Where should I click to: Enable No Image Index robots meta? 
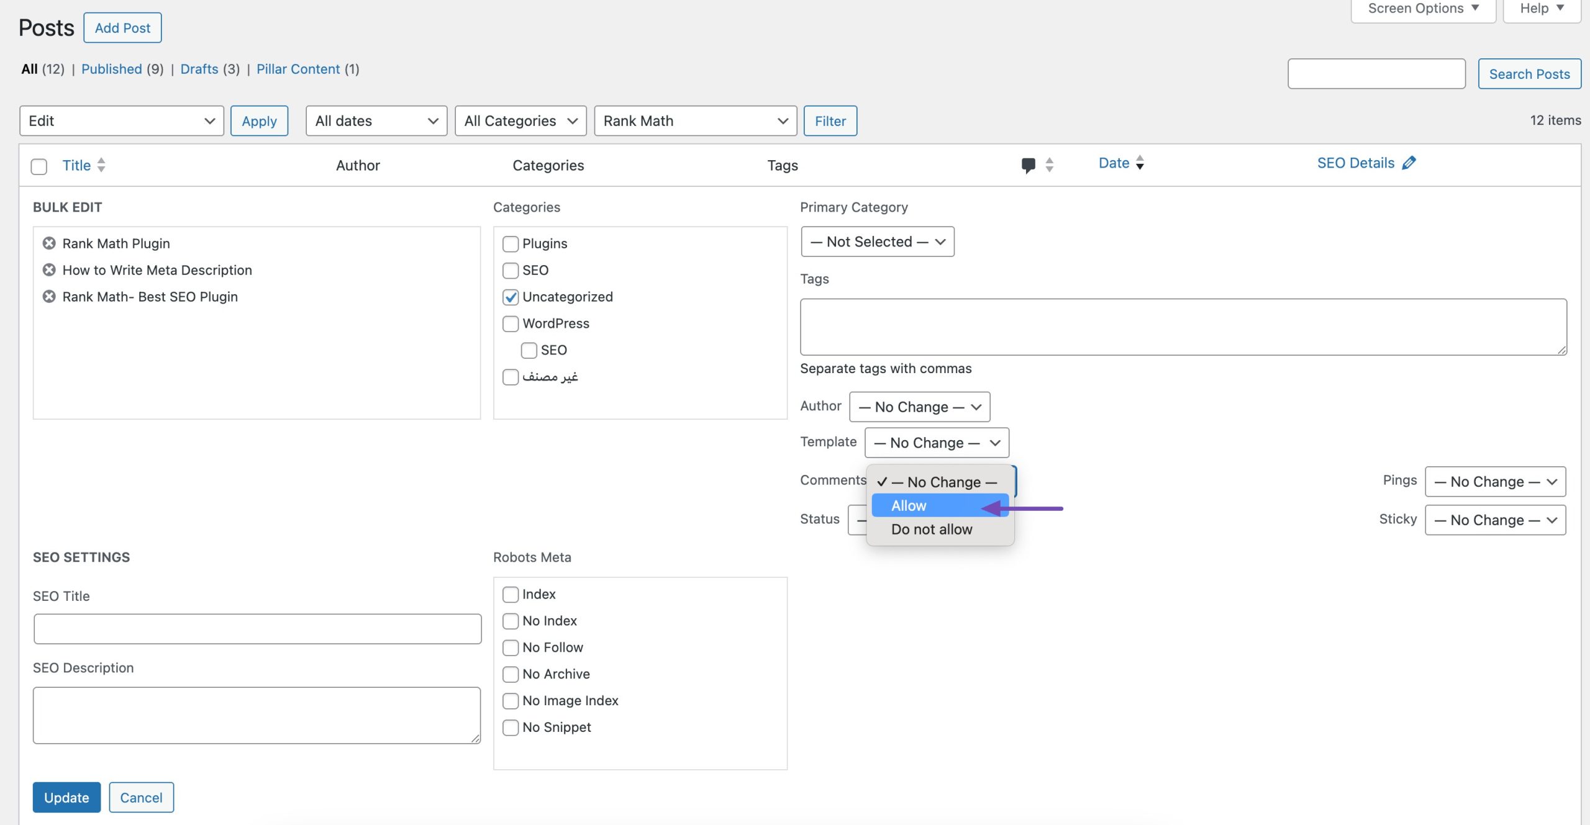[x=511, y=701]
